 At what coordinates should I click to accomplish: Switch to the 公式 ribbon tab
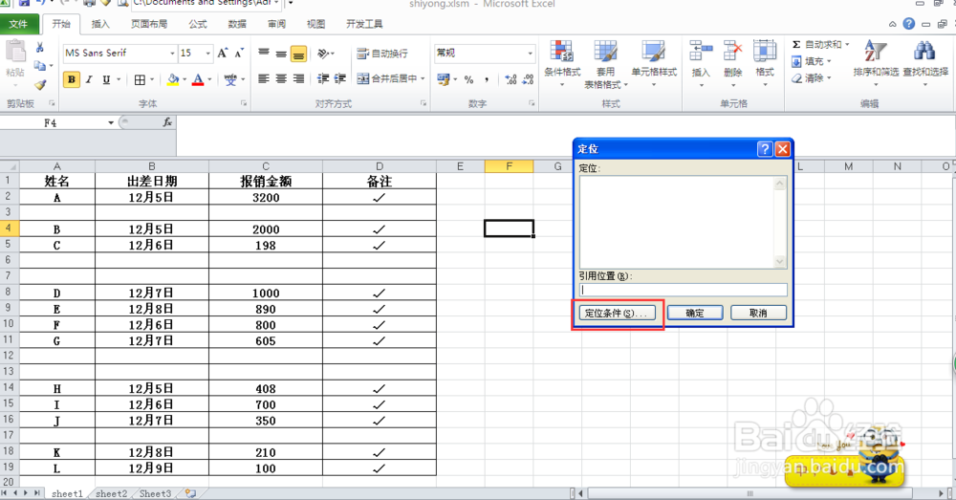point(198,24)
